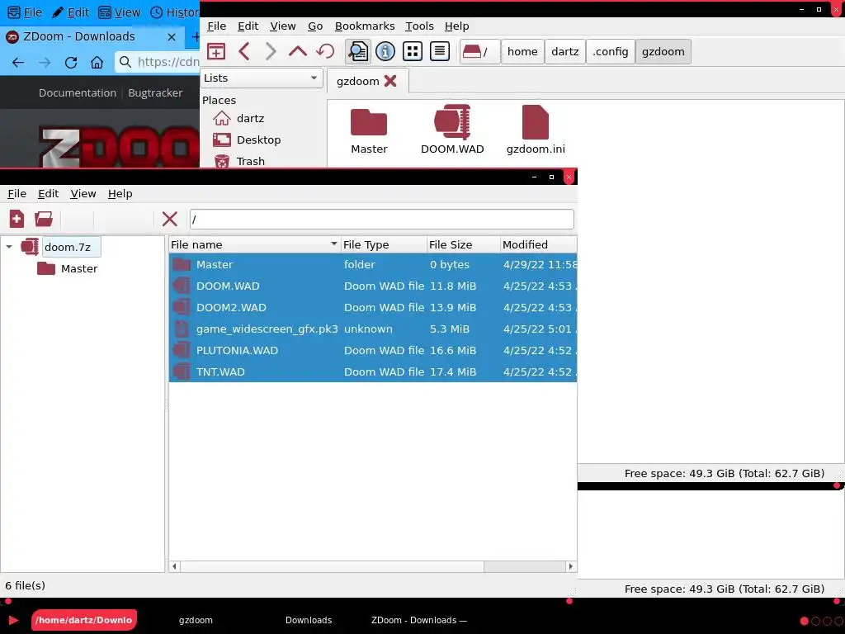Screen dimensions: 845x634
Task: Click the gzdoom path breadcrumb
Action: pos(663,52)
